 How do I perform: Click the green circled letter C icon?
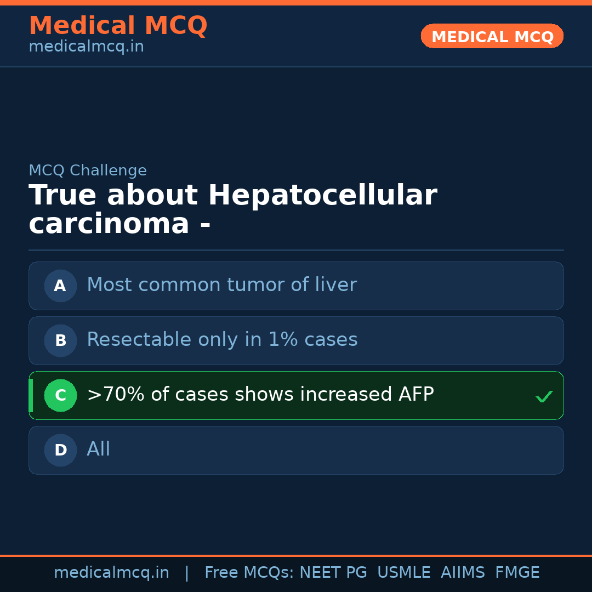(60, 395)
